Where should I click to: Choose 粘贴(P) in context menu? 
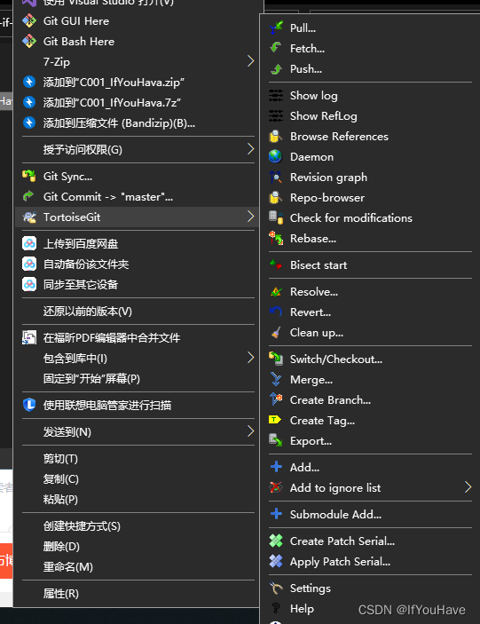[138, 500]
